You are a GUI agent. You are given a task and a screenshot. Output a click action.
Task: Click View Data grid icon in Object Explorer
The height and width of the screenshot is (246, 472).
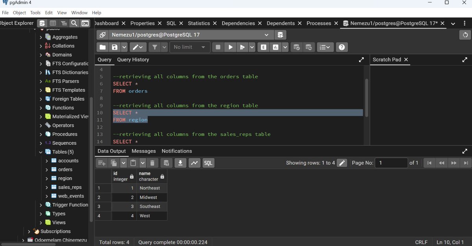coord(53,23)
